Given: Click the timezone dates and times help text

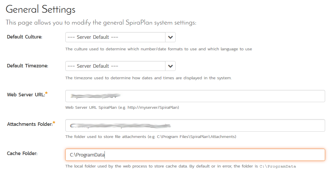Looking at the screenshot, I should [148, 78].
